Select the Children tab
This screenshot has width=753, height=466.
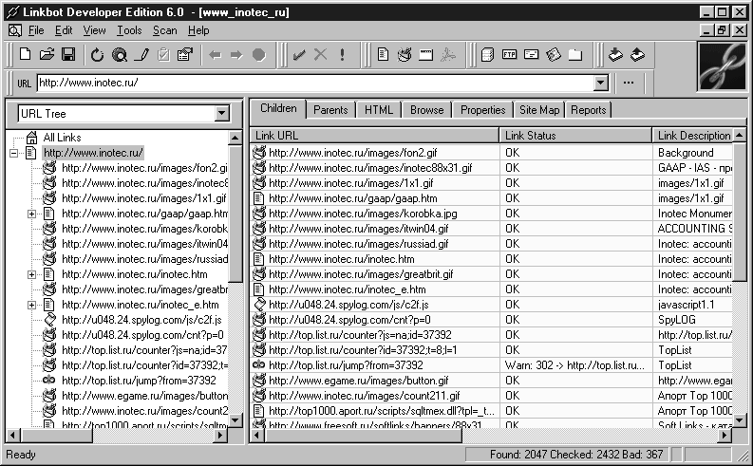click(278, 108)
